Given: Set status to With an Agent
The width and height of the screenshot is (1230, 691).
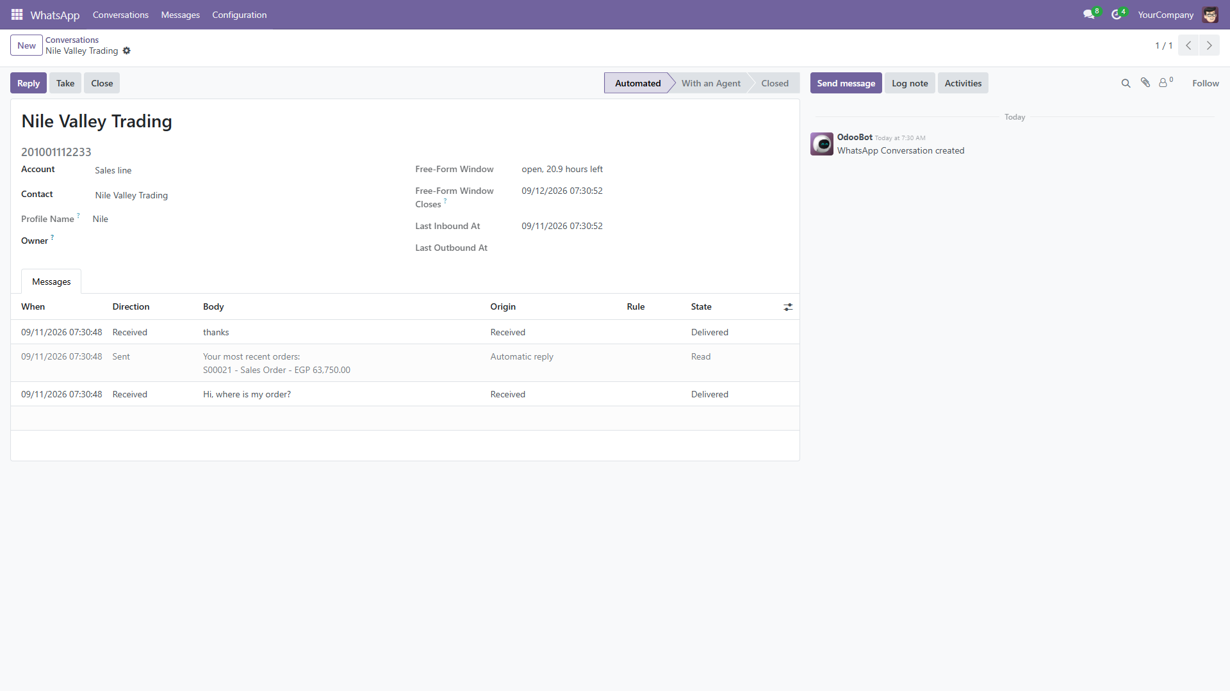Looking at the screenshot, I should (710, 83).
